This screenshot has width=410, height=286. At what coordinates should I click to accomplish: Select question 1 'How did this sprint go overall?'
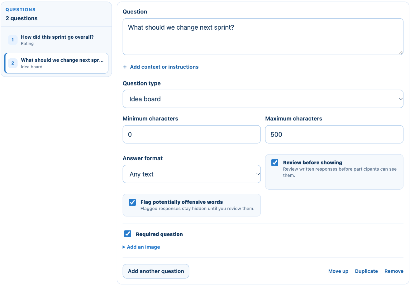click(x=56, y=40)
